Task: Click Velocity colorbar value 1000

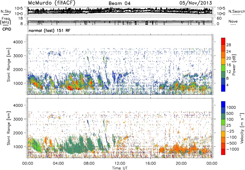Action: pyautogui.click(x=231, y=107)
